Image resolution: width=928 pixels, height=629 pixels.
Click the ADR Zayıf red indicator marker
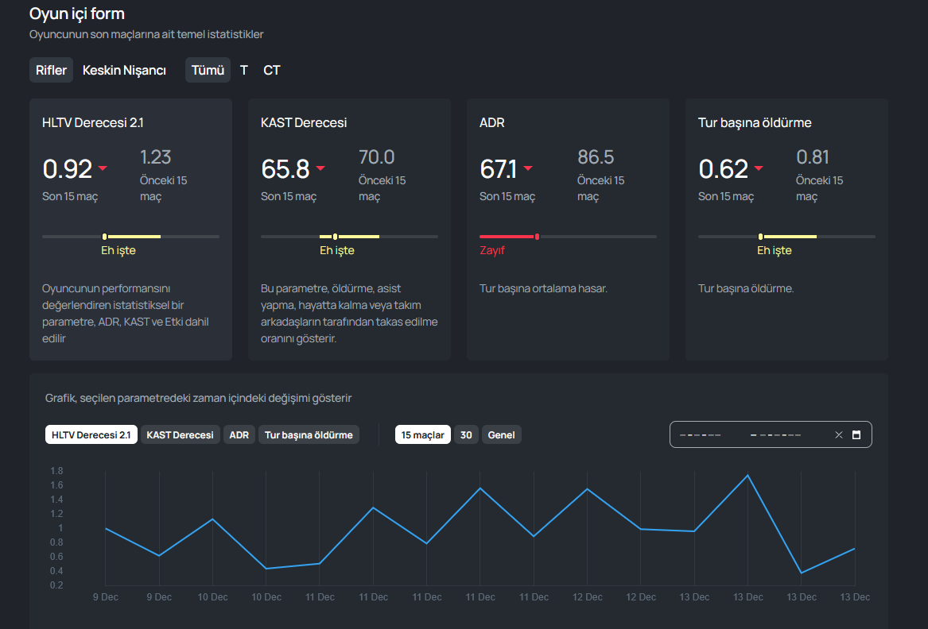pos(537,237)
